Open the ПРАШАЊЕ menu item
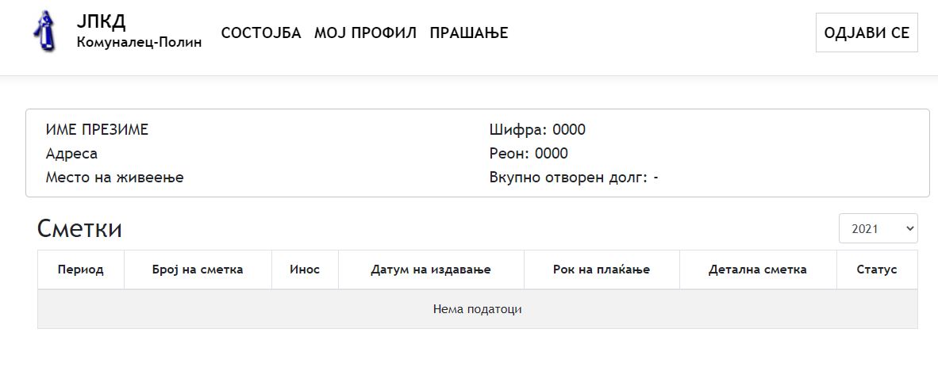 coord(469,32)
